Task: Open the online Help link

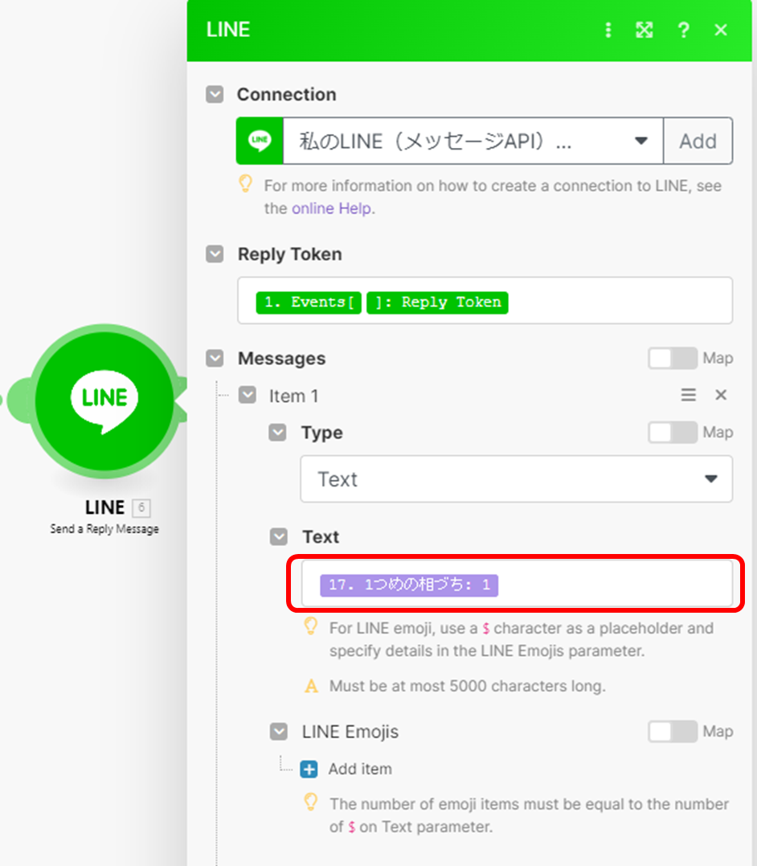Action: point(331,208)
